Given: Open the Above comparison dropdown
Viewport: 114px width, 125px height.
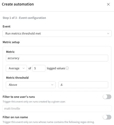Looking at the screenshot, I should pos(31,85).
